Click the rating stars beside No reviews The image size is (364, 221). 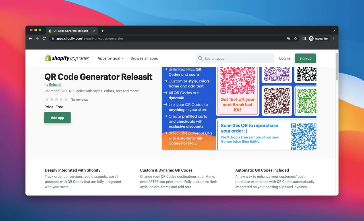[x=56, y=99]
